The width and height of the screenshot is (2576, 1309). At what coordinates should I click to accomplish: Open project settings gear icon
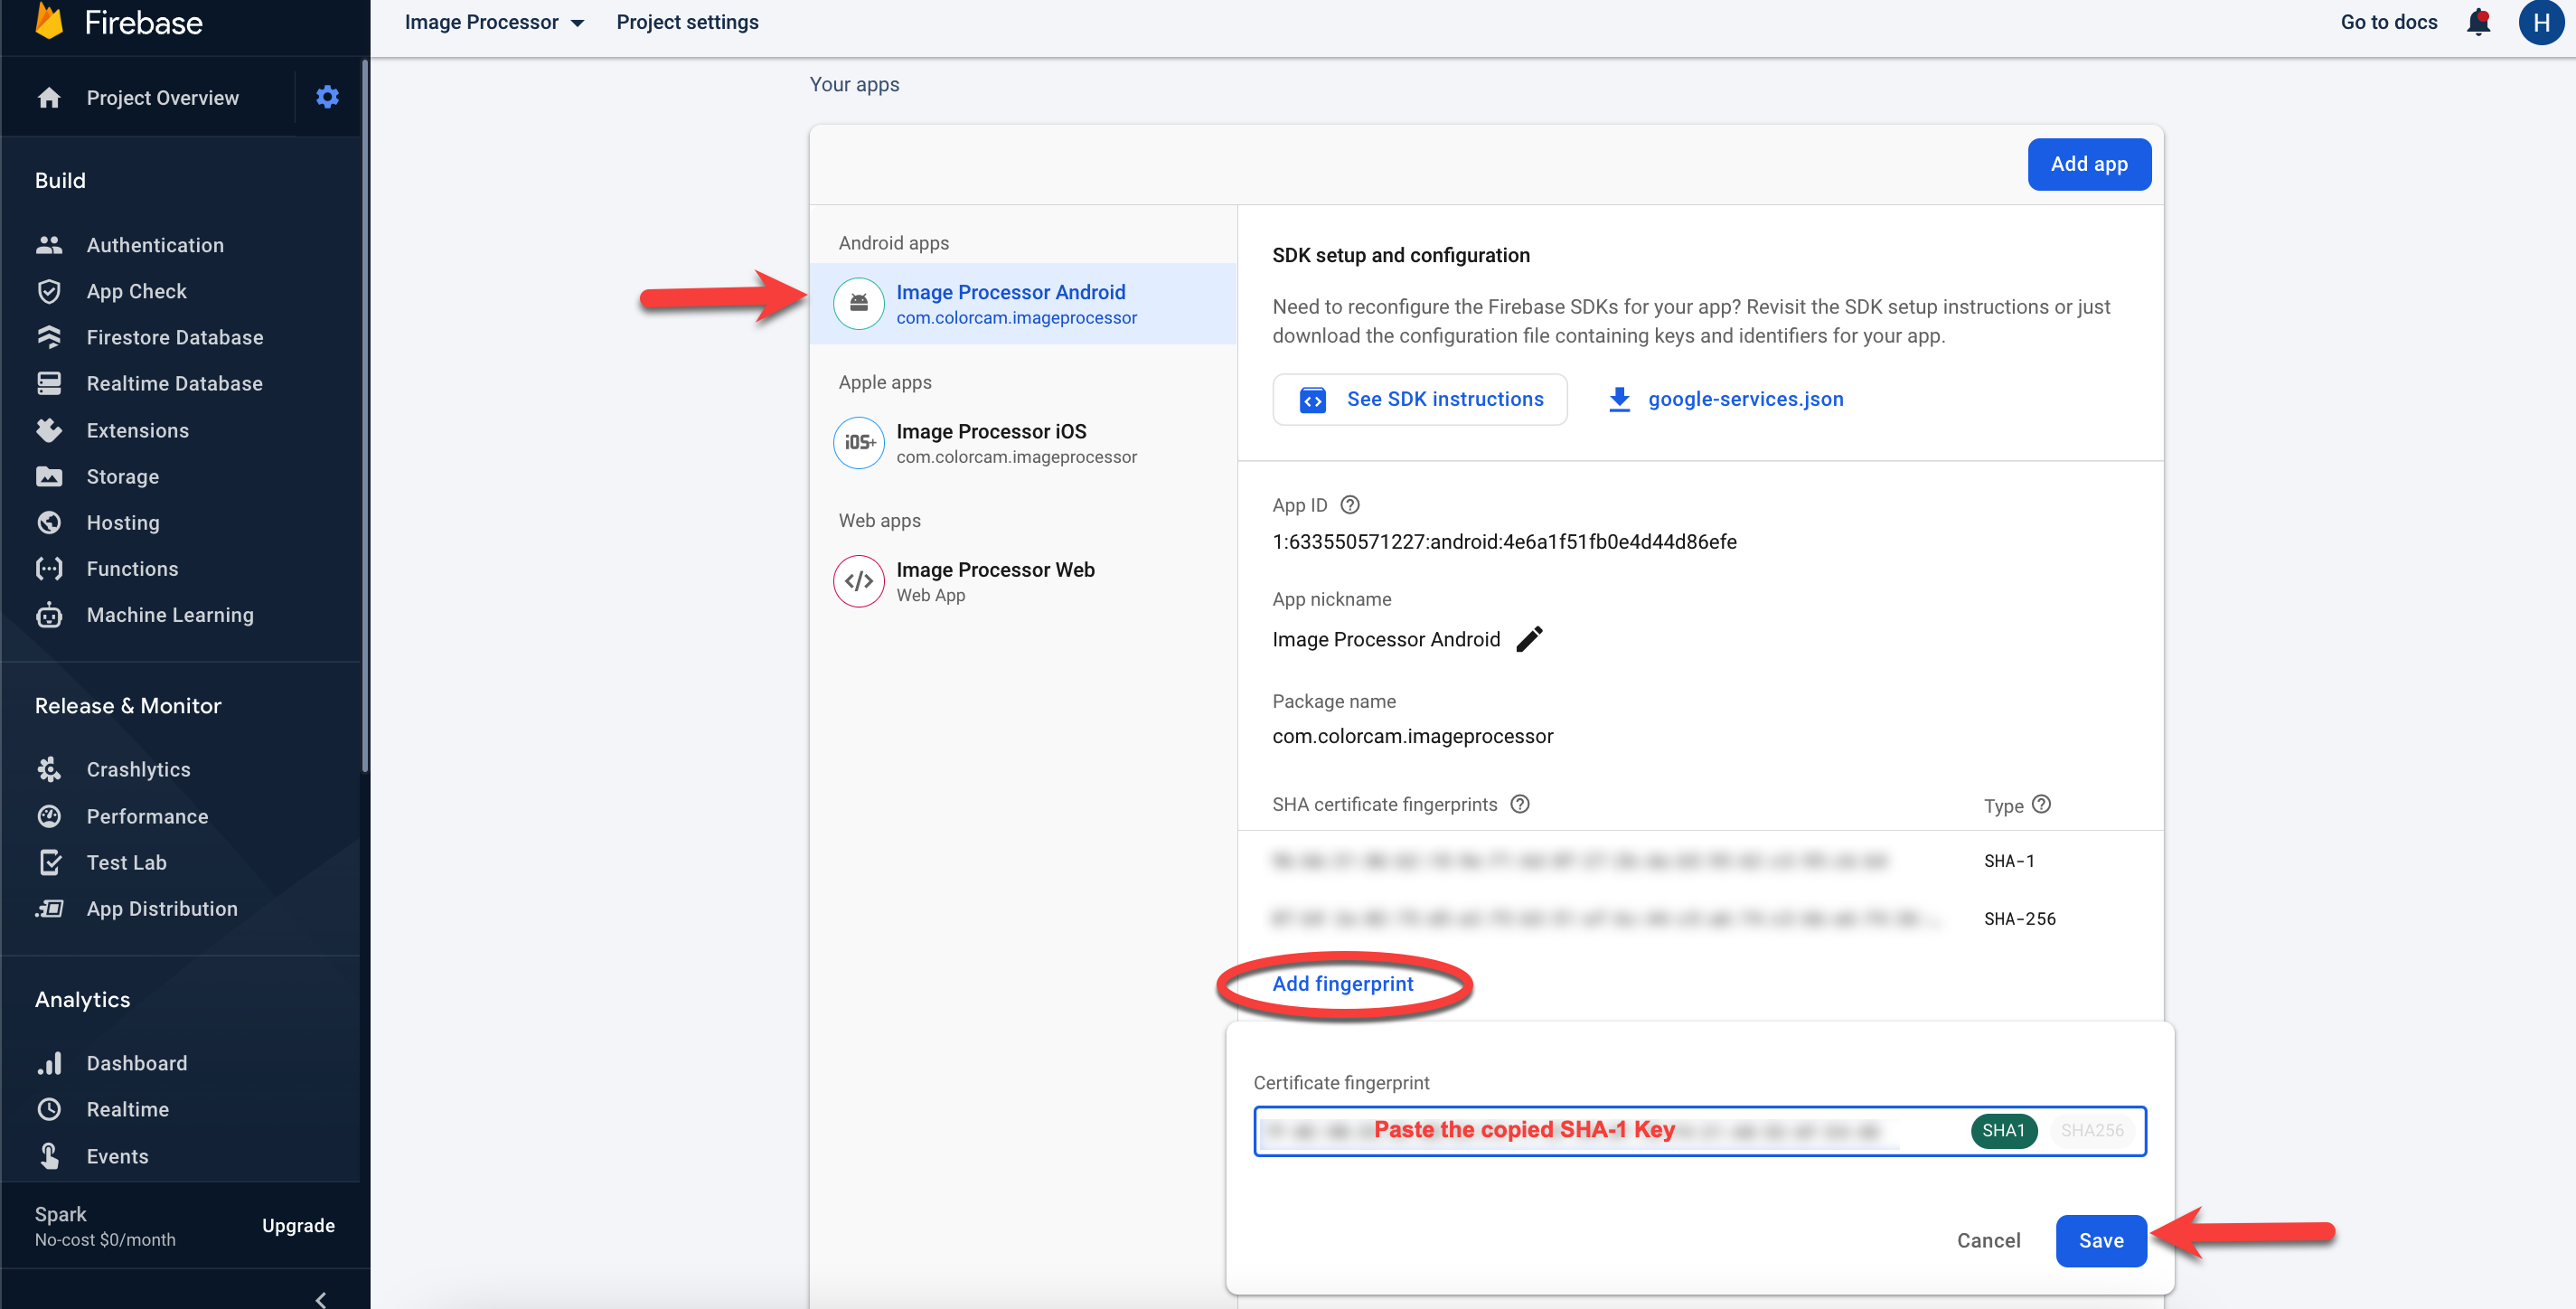tap(327, 97)
